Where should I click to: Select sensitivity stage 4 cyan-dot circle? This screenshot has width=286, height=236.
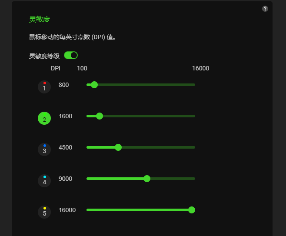point(44,181)
